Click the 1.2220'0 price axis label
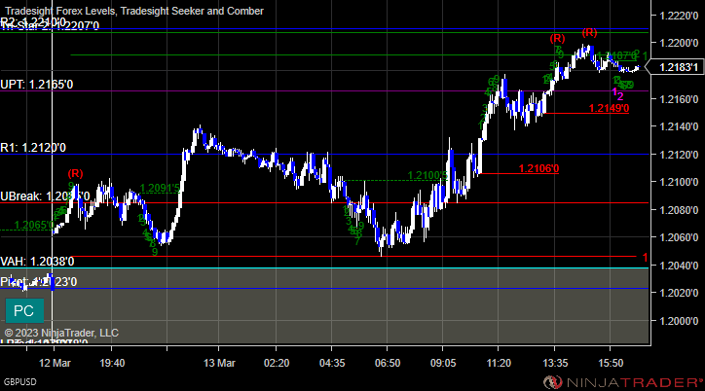Screen dimensions: 705x391 679,16
